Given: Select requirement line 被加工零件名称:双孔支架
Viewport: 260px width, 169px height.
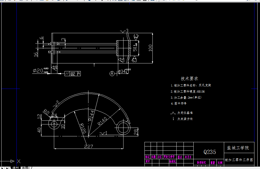Looking at the screenshot, I should point(191,85).
